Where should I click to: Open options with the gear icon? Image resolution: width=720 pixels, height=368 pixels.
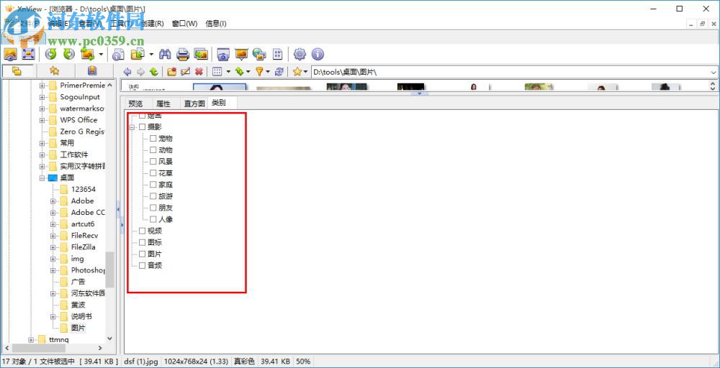click(x=300, y=54)
